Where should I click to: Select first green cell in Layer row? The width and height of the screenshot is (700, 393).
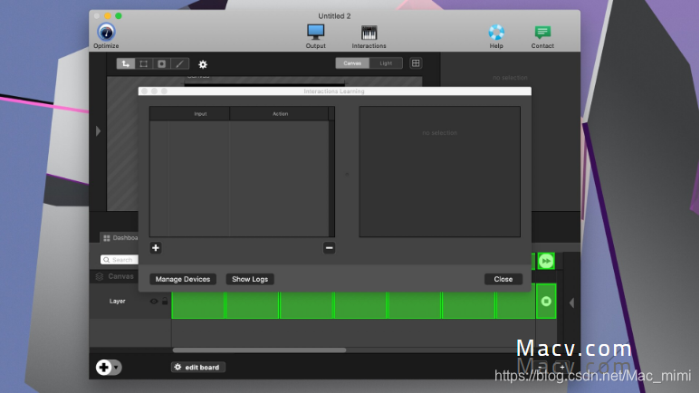click(198, 304)
